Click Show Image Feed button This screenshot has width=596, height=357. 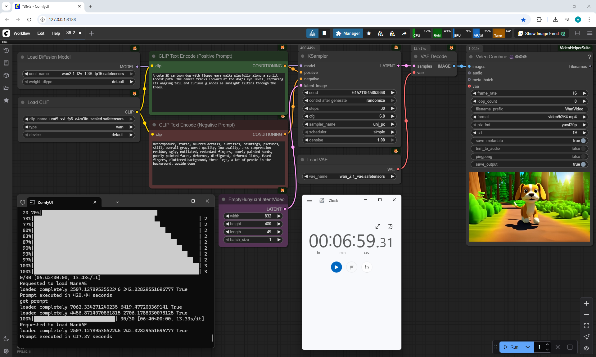[541, 33]
